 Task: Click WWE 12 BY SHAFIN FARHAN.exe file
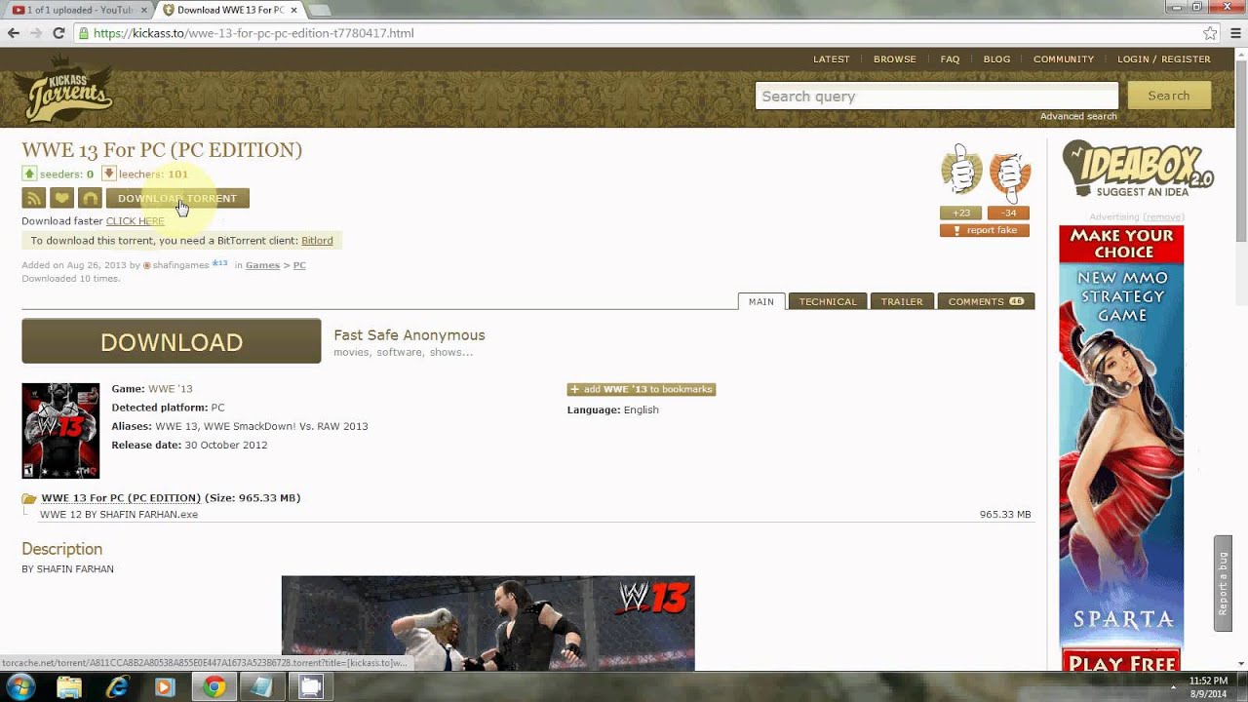tap(119, 515)
